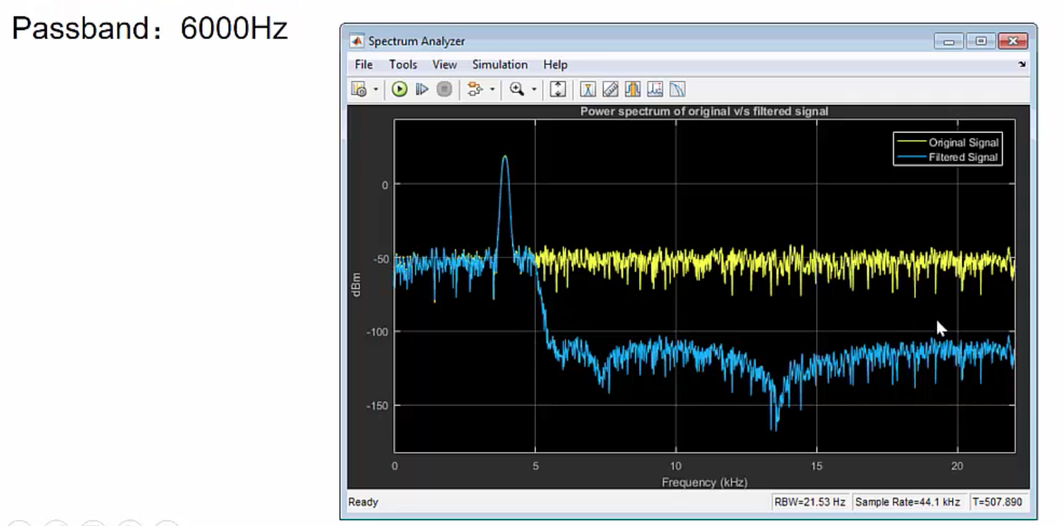
Task: Click the Original Signal legend entry
Action: pos(948,142)
